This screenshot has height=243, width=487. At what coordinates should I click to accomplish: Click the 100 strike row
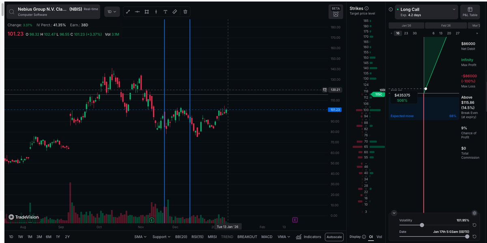click(366, 110)
